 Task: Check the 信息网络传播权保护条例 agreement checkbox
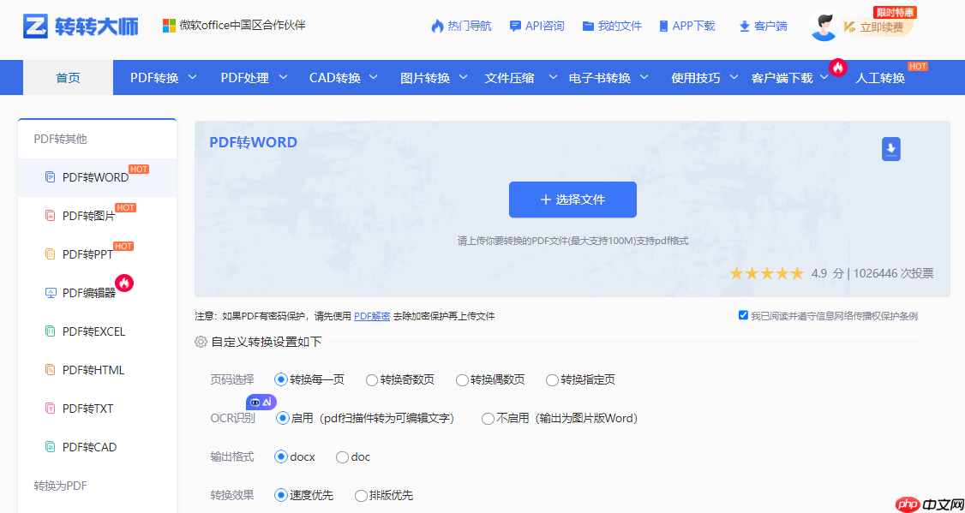(743, 315)
